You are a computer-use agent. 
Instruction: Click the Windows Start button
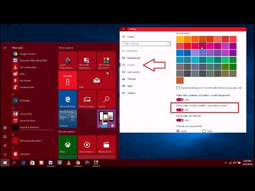(x=5, y=163)
